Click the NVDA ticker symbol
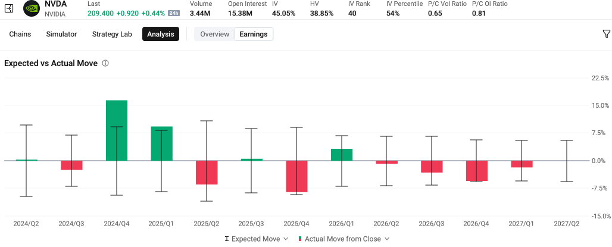This screenshot has width=612, height=247. tap(55, 4)
